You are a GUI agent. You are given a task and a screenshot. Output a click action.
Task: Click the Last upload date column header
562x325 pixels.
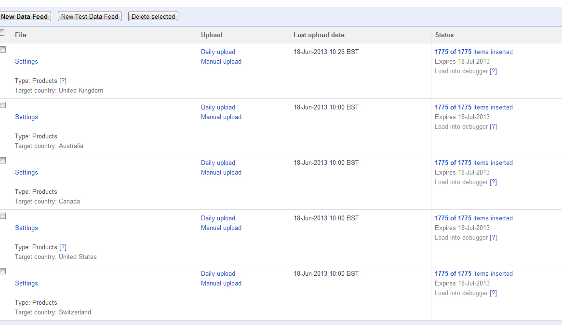click(319, 35)
